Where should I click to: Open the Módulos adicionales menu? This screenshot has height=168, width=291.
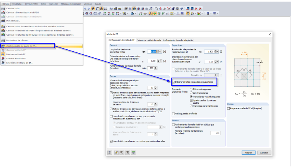point(71,4)
